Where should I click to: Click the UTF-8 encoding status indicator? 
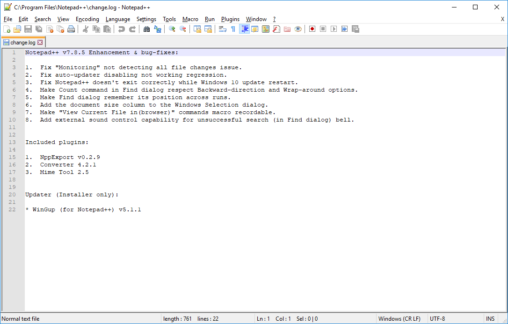(x=437, y=318)
